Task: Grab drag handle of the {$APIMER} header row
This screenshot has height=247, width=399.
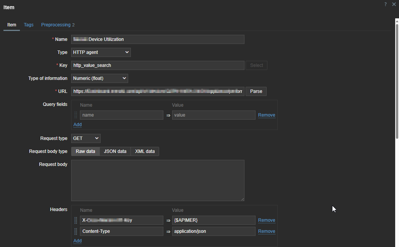Action: (x=76, y=220)
